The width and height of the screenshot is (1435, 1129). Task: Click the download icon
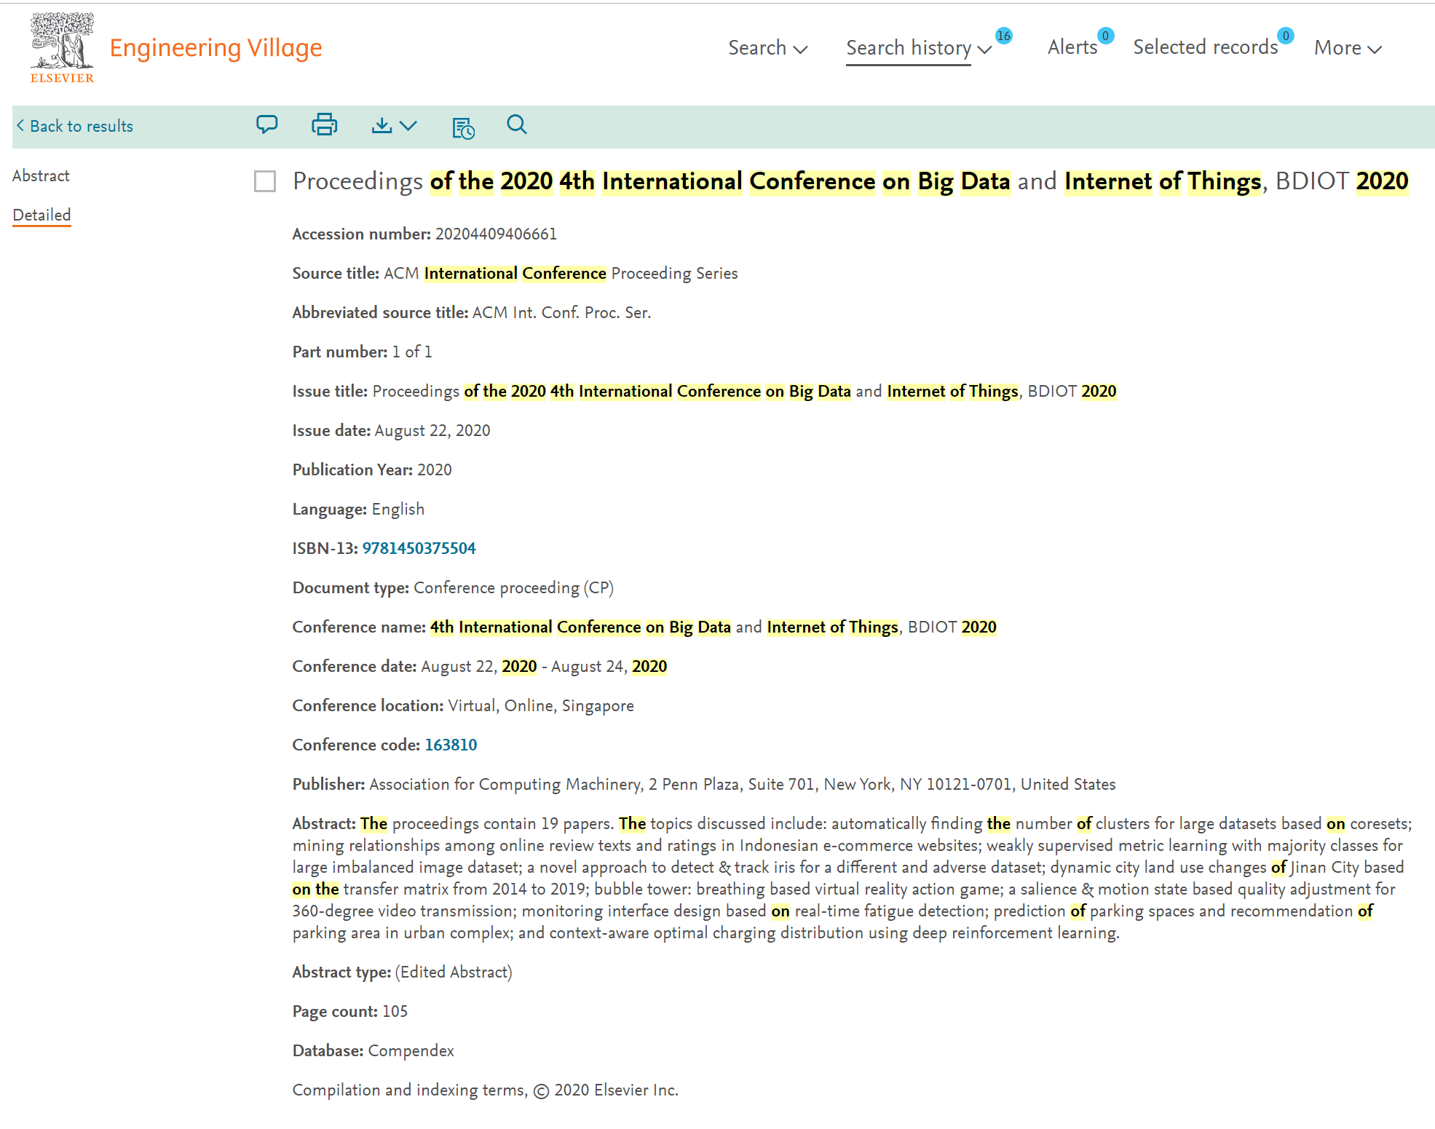coord(382,125)
